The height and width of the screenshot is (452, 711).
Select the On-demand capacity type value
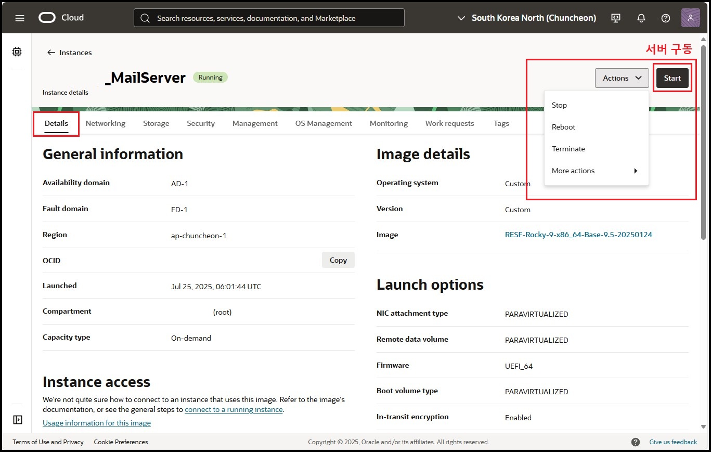[191, 338]
